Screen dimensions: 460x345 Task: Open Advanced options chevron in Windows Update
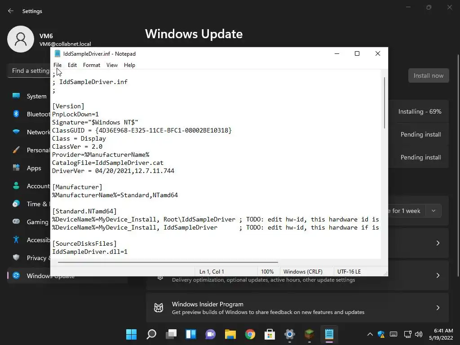click(x=438, y=275)
